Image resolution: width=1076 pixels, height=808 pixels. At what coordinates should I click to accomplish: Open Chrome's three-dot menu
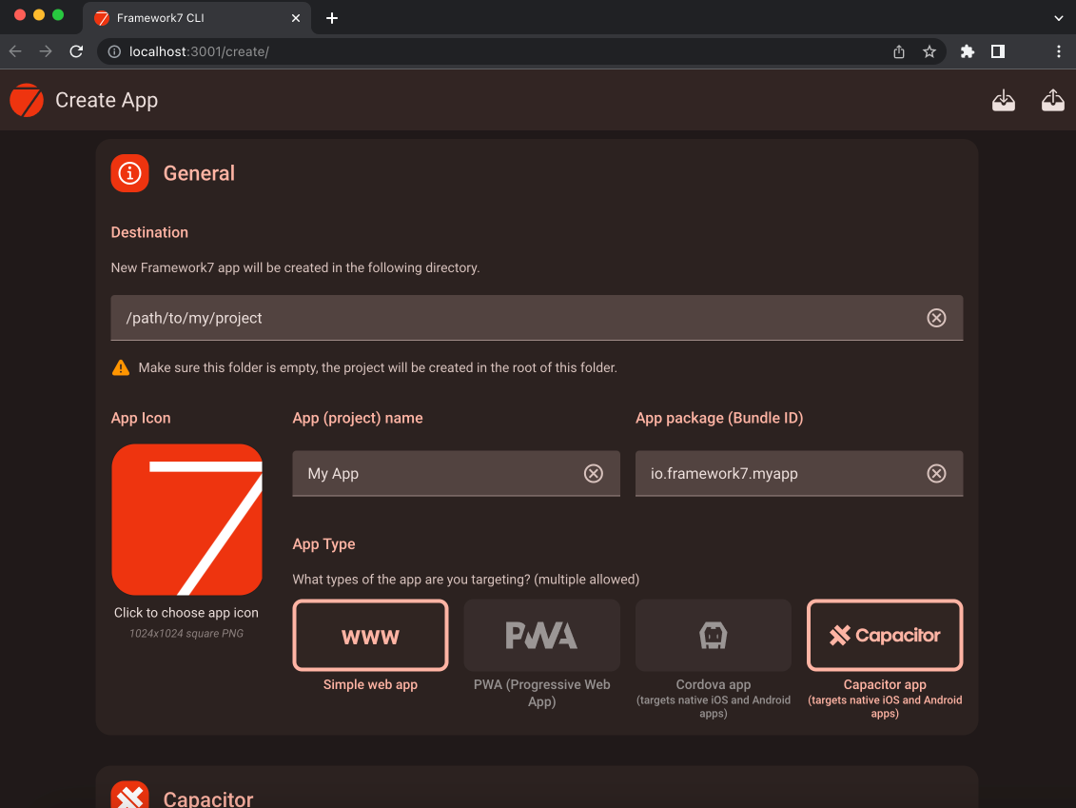click(x=1059, y=51)
